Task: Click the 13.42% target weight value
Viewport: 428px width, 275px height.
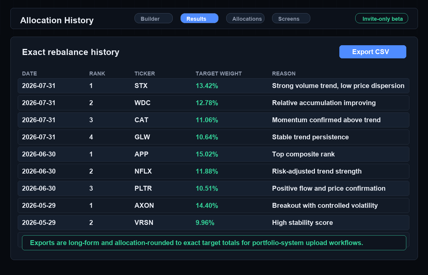Action: (x=207, y=86)
